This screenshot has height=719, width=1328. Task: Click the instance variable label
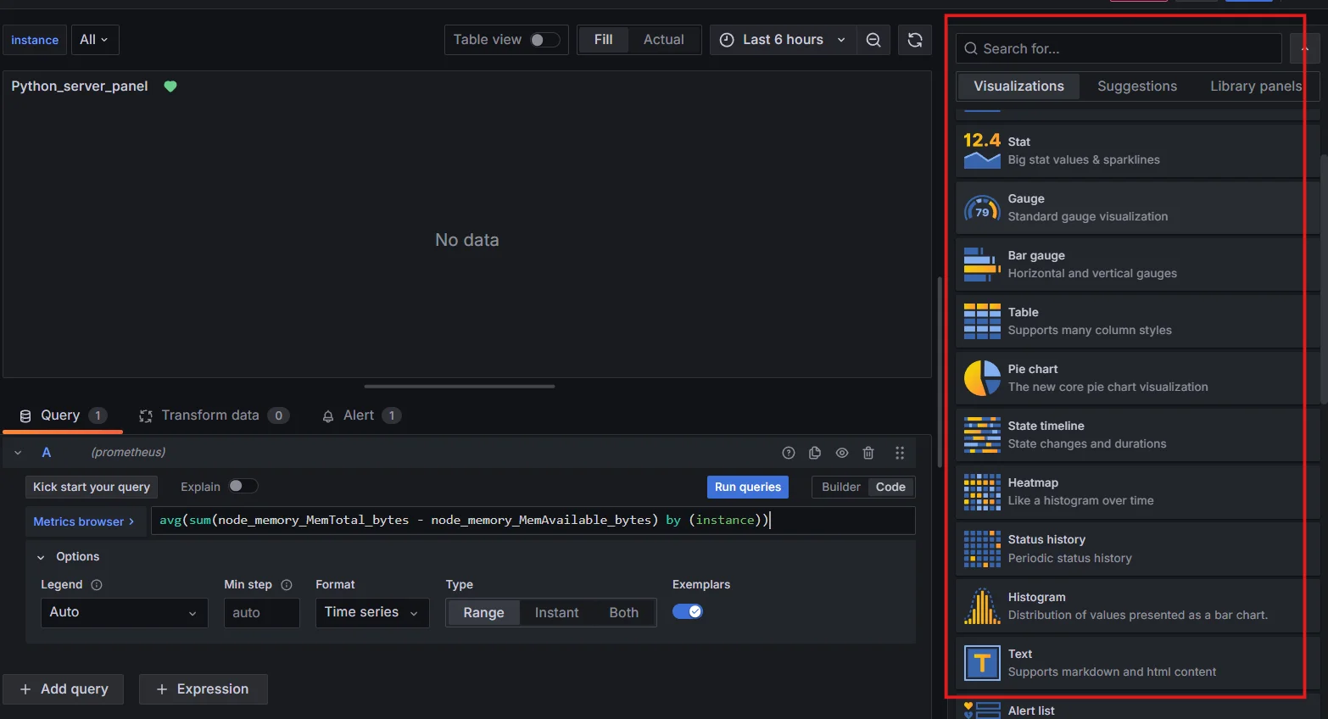click(x=35, y=40)
